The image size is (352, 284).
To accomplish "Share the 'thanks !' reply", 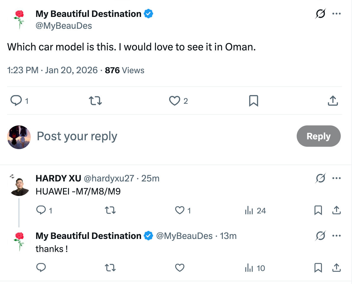I will tap(336, 268).
